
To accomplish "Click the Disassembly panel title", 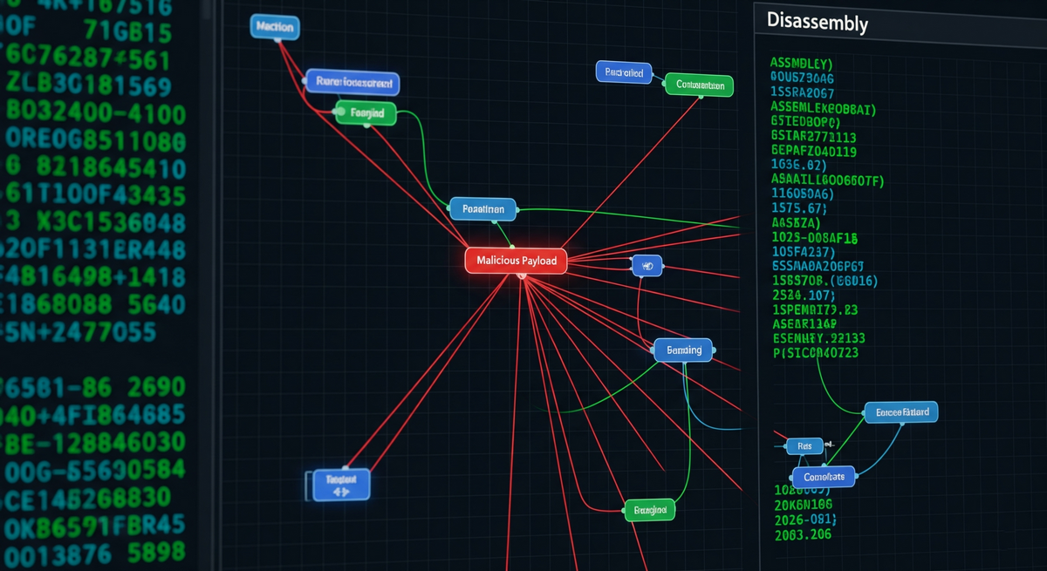I will pos(818,23).
